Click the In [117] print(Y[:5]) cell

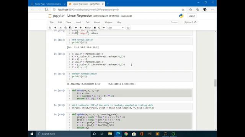[x=129, y=76]
